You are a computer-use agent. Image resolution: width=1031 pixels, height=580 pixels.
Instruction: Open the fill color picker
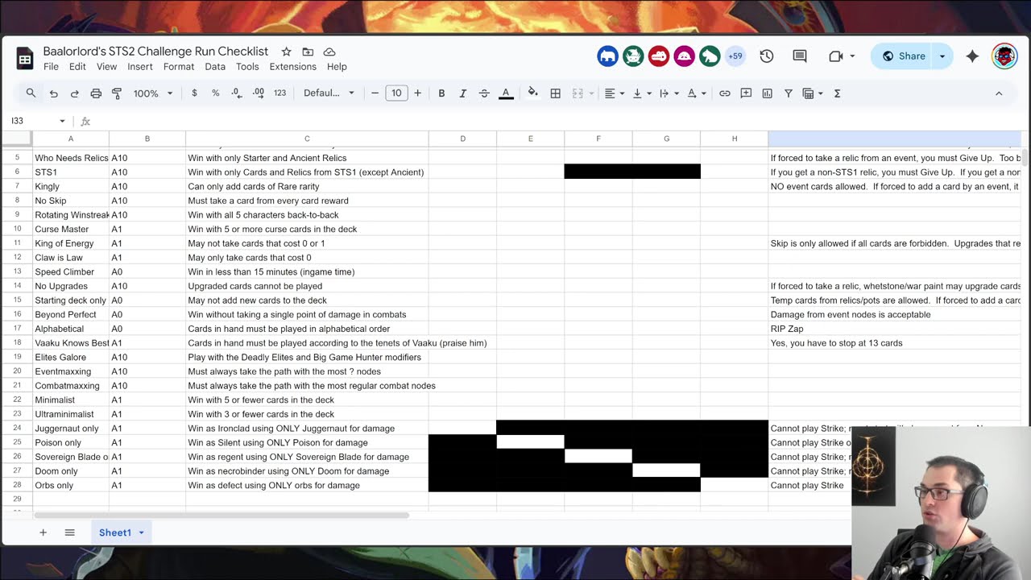point(532,93)
